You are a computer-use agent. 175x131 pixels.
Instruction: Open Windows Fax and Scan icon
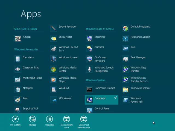coord(54,49)
